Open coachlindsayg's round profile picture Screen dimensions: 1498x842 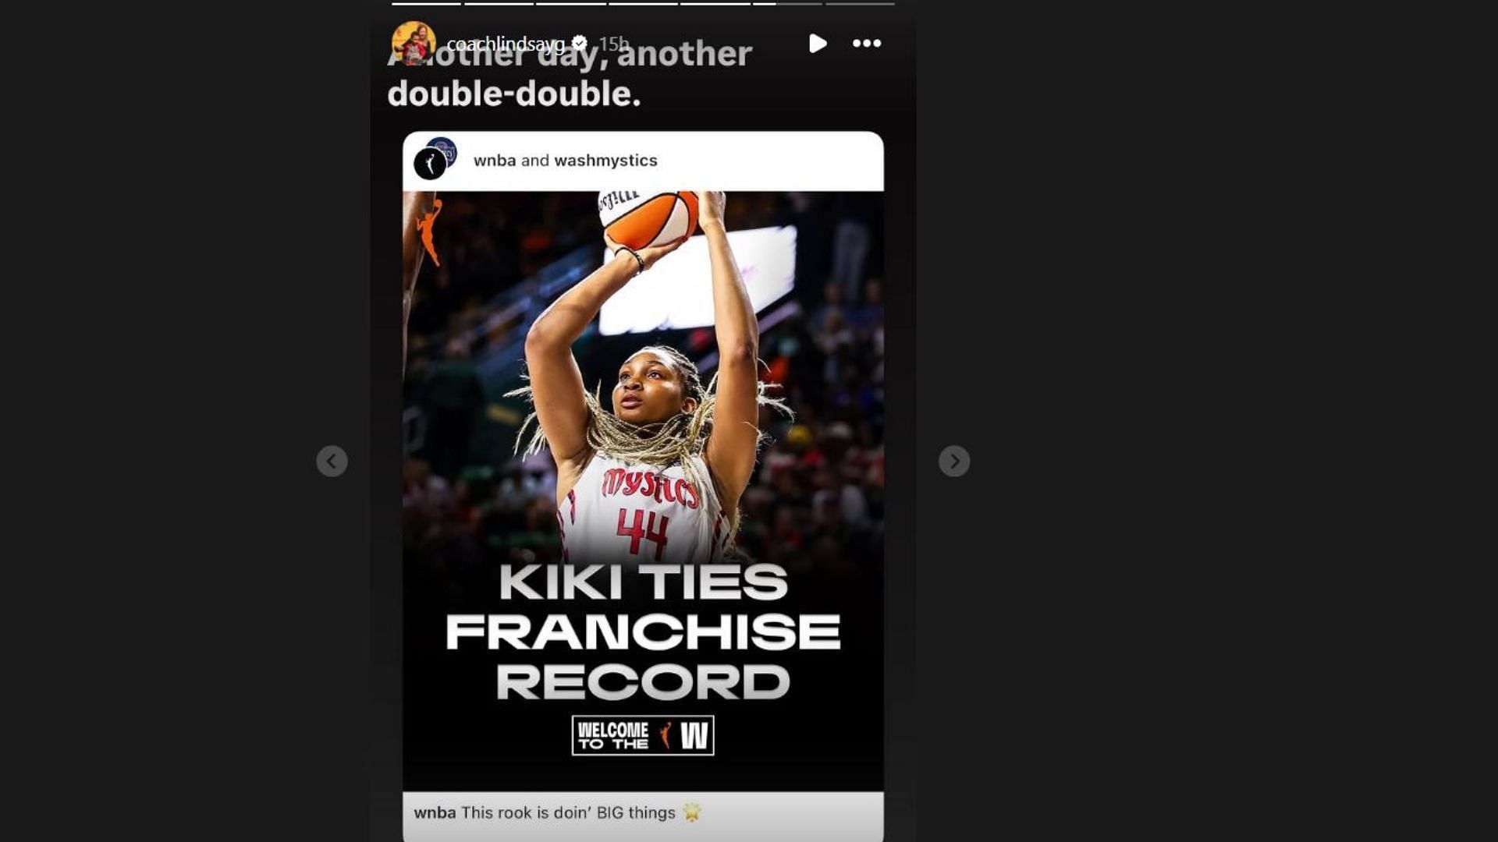click(x=414, y=44)
